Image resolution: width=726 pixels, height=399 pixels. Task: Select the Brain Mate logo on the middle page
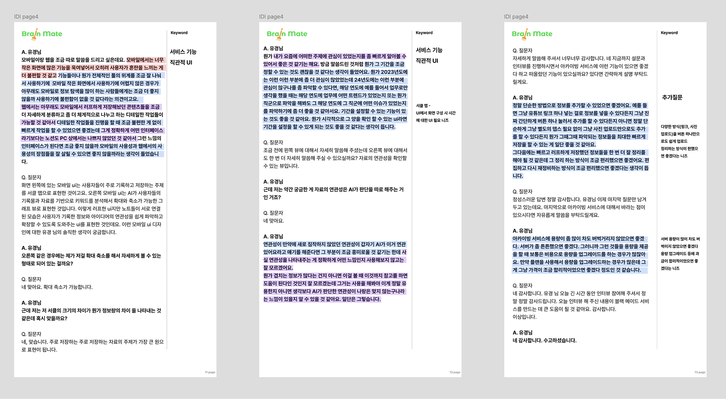click(x=287, y=34)
